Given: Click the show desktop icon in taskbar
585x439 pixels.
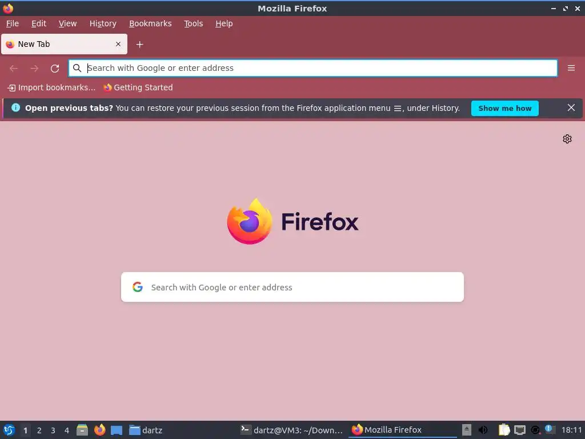Looking at the screenshot, I should coord(117,430).
